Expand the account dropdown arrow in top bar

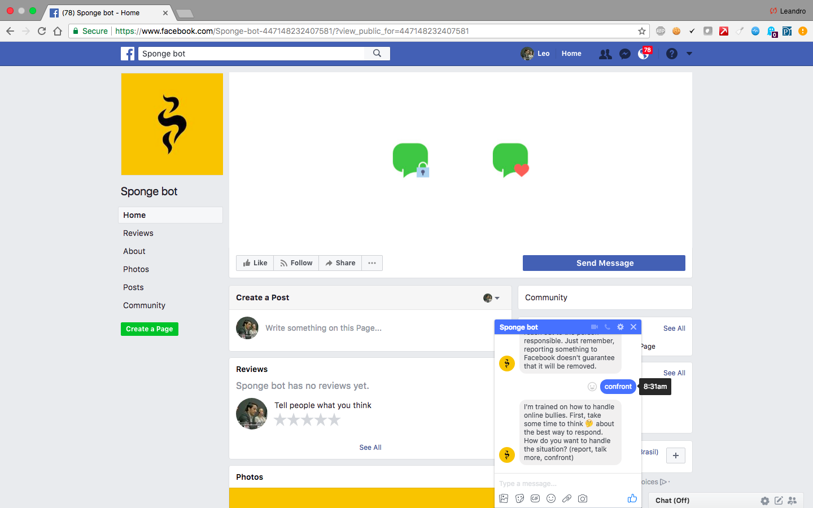pyautogui.click(x=689, y=54)
